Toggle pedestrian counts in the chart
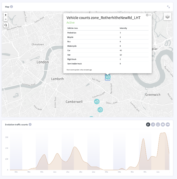The image size is (177, 179). 148,125
